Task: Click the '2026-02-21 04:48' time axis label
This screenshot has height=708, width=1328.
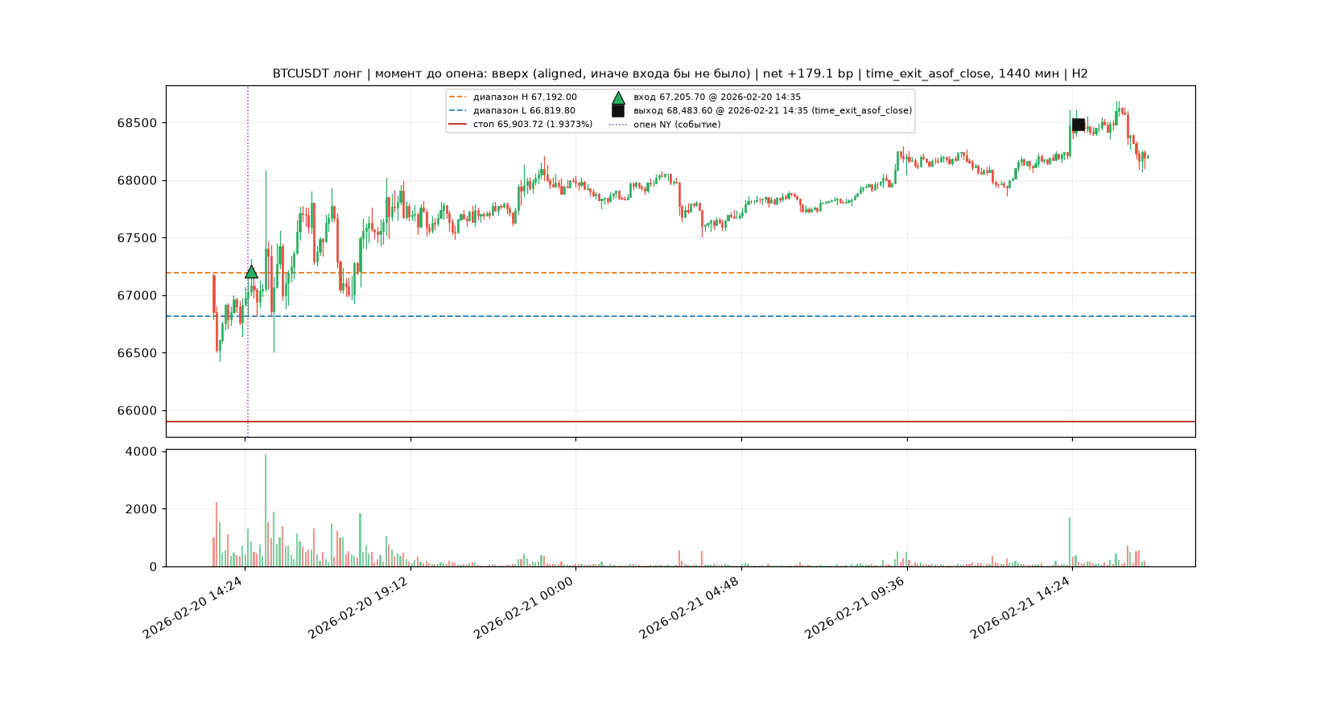Action: (690, 608)
